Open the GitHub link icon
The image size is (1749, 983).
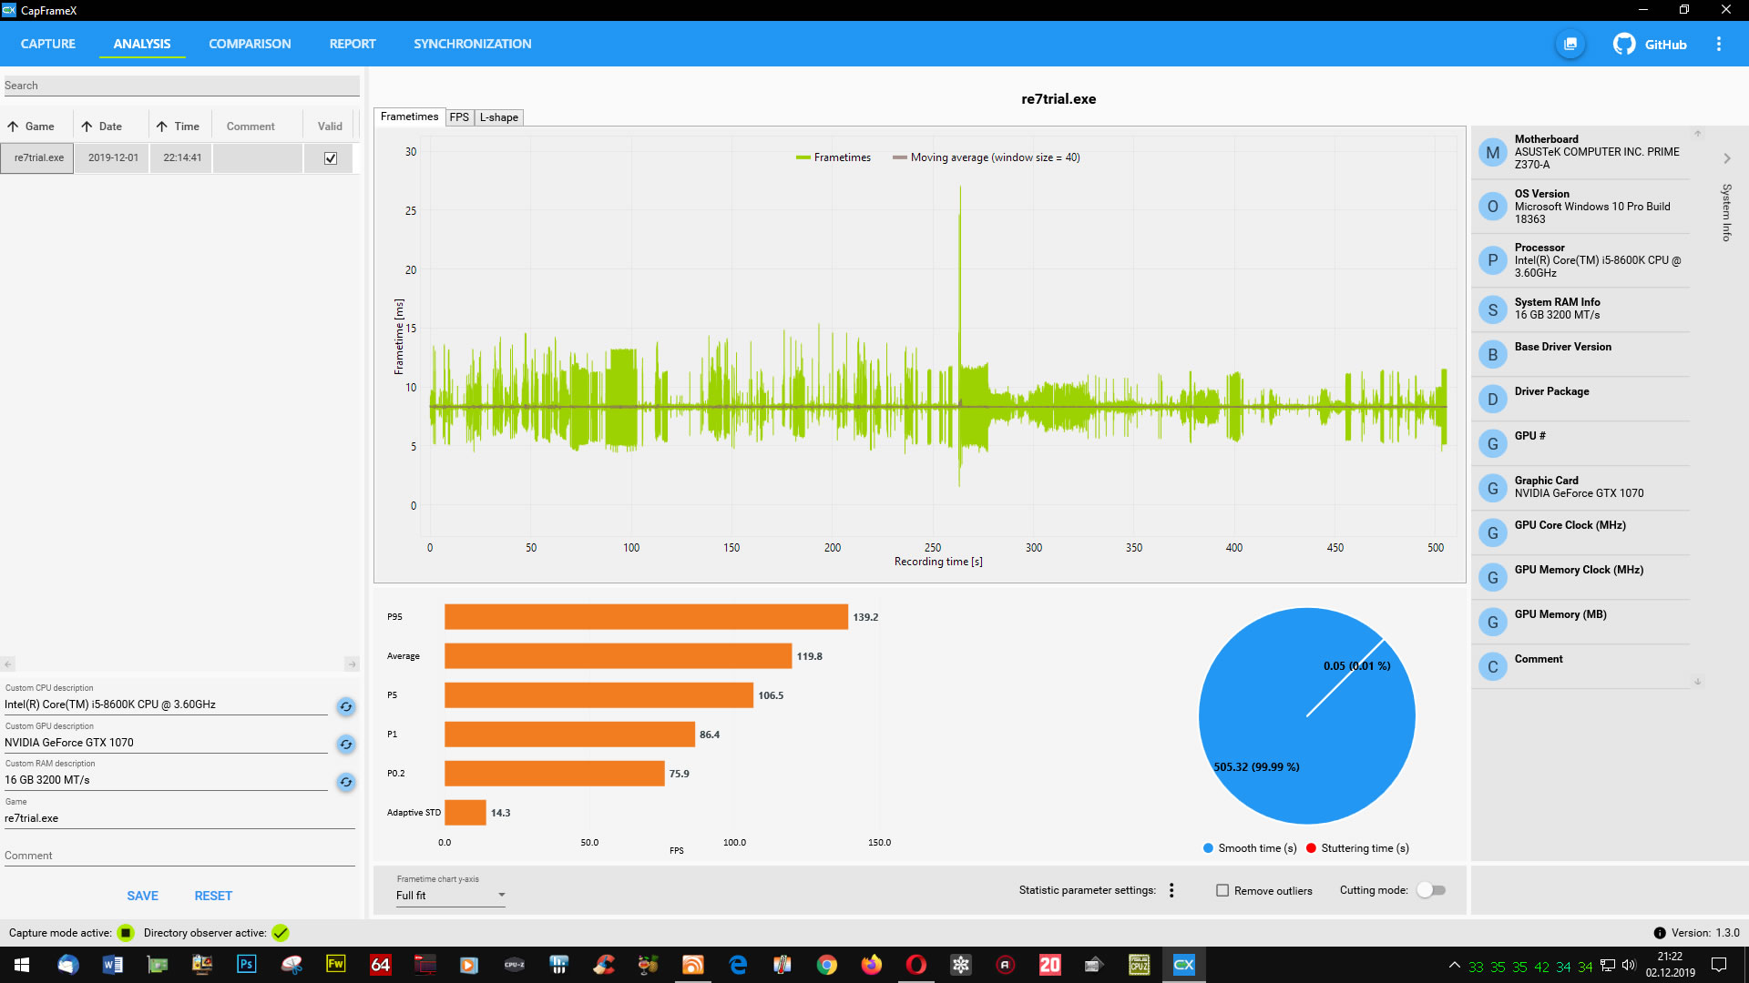(1624, 44)
